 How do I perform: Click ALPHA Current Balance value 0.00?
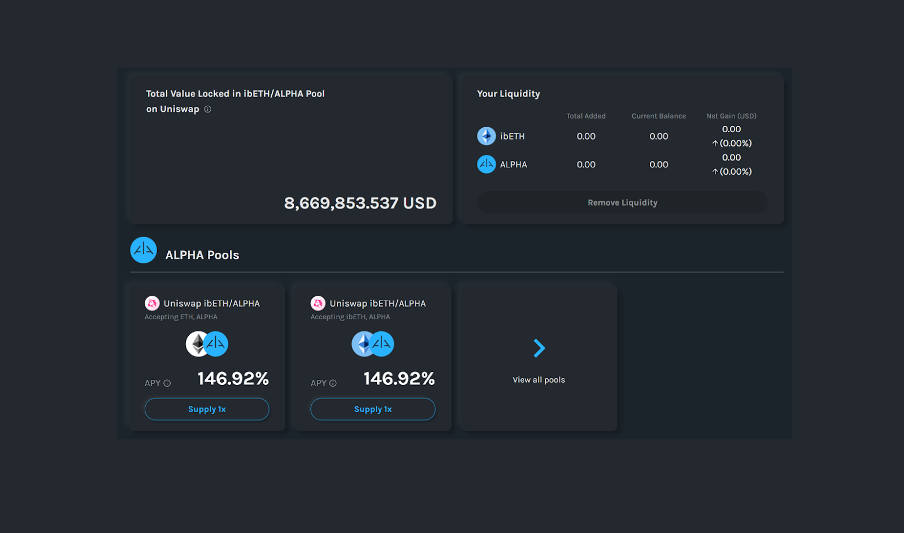659,164
